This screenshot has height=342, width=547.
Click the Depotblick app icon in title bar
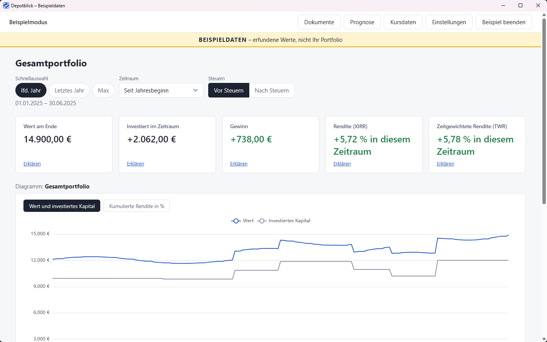coord(6,6)
